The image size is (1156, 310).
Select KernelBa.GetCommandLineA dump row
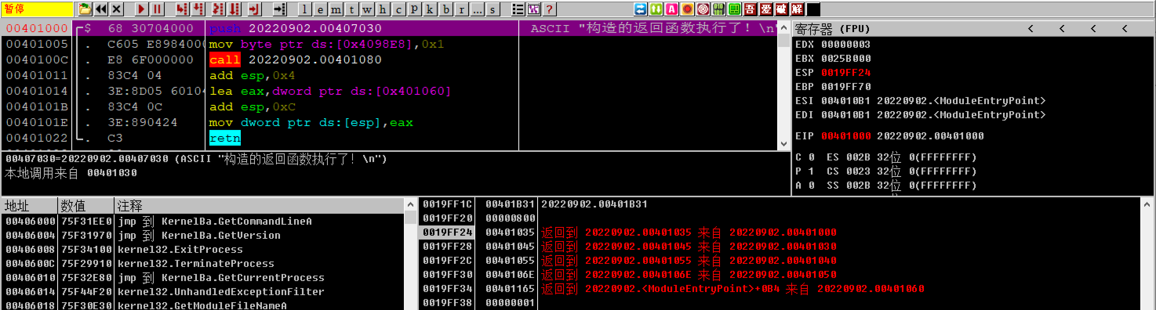click(203, 221)
